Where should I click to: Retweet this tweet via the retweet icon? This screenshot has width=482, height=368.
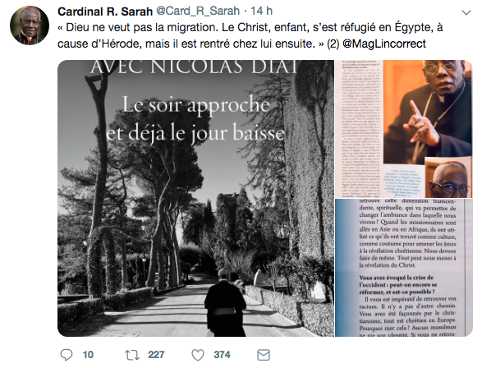point(132,355)
